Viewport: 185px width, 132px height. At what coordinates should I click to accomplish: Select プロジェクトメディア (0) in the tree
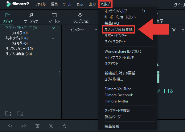coord(21,28)
